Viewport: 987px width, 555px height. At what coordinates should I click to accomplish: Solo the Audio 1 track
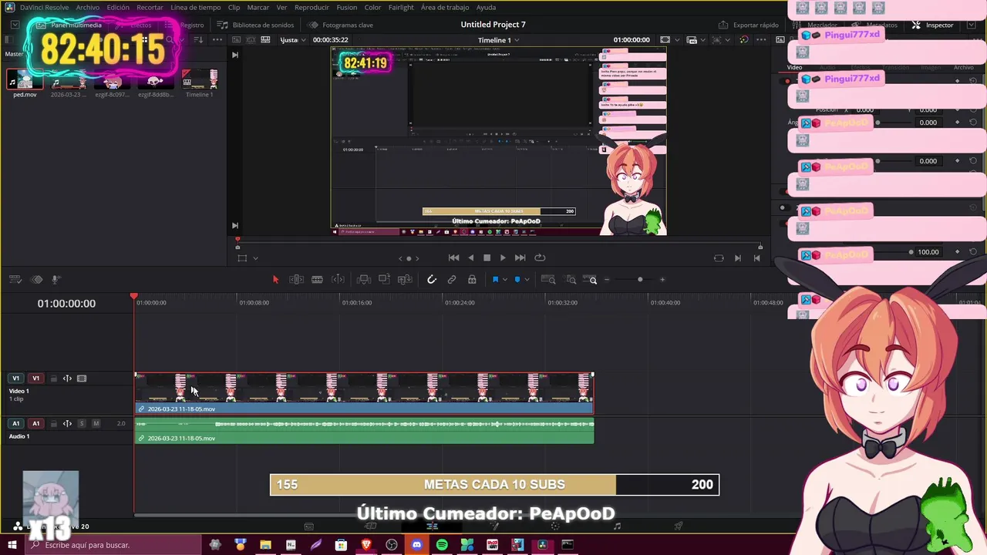82,423
